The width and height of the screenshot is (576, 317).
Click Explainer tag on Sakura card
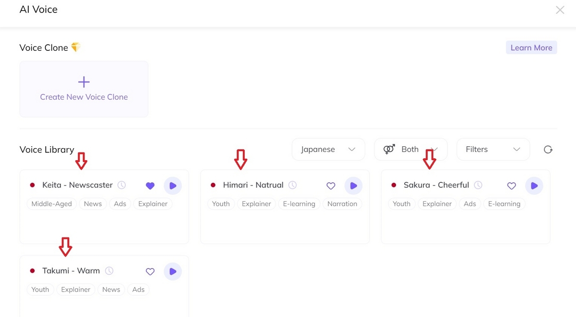click(x=437, y=204)
